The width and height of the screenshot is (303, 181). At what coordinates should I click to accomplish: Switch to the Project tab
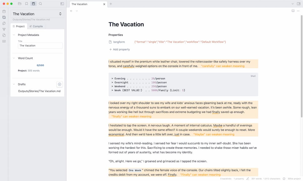pos(19,26)
